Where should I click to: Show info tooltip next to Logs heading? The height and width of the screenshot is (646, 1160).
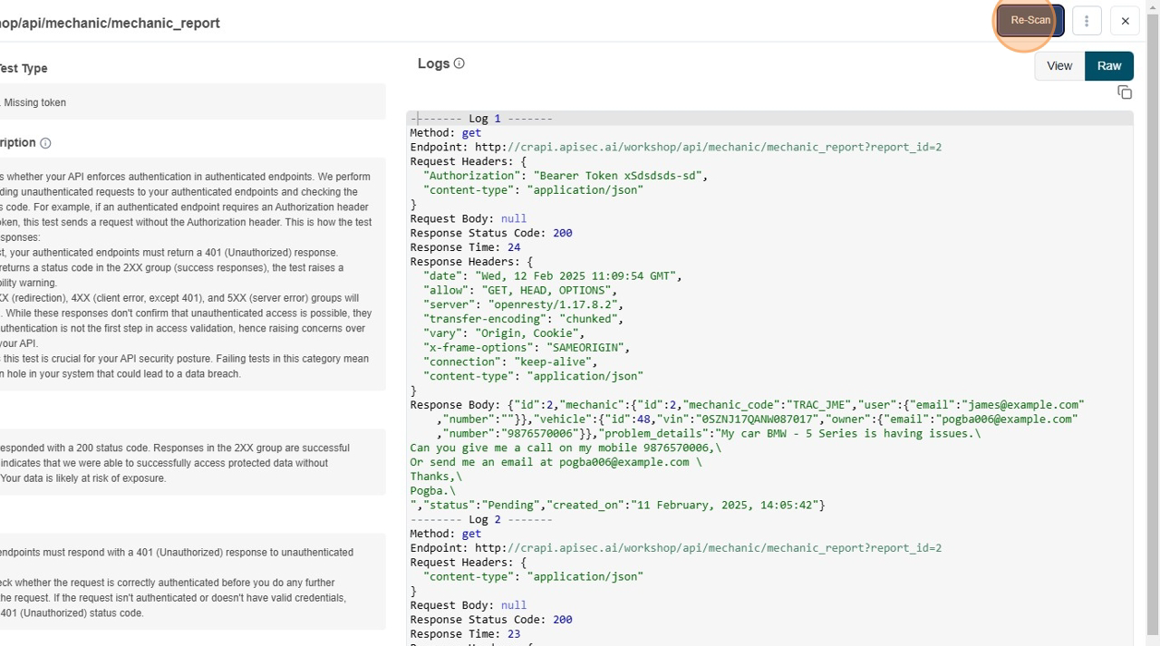459,63
